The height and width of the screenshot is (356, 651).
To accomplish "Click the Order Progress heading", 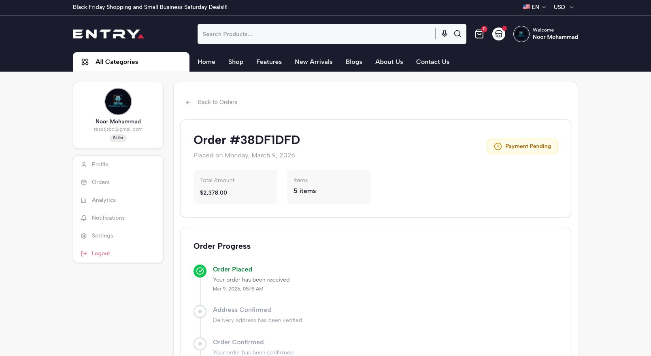I will pos(222,246).
